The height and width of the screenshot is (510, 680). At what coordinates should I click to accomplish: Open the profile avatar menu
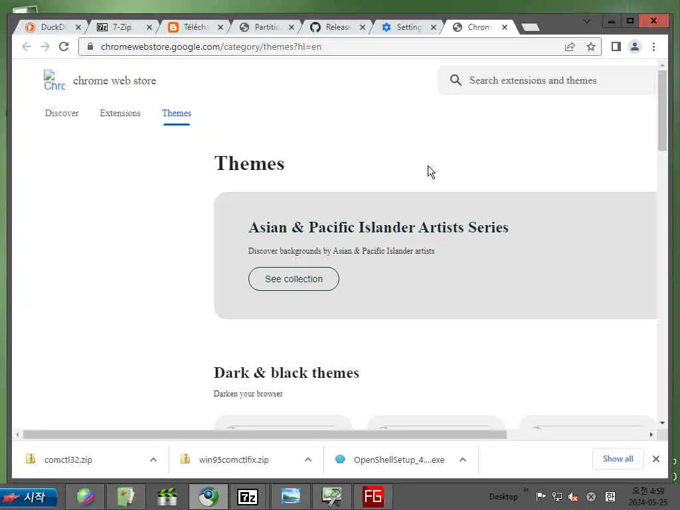(634, 46)
